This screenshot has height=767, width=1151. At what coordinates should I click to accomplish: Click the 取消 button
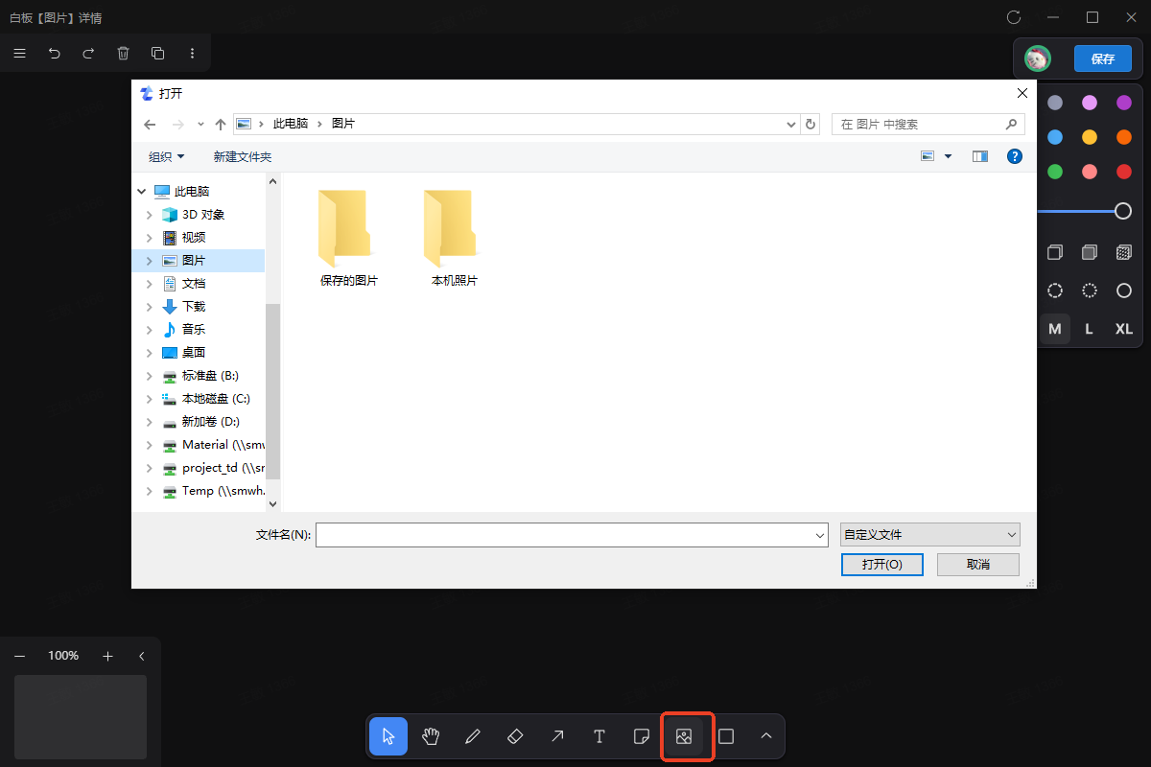point(977,565)
